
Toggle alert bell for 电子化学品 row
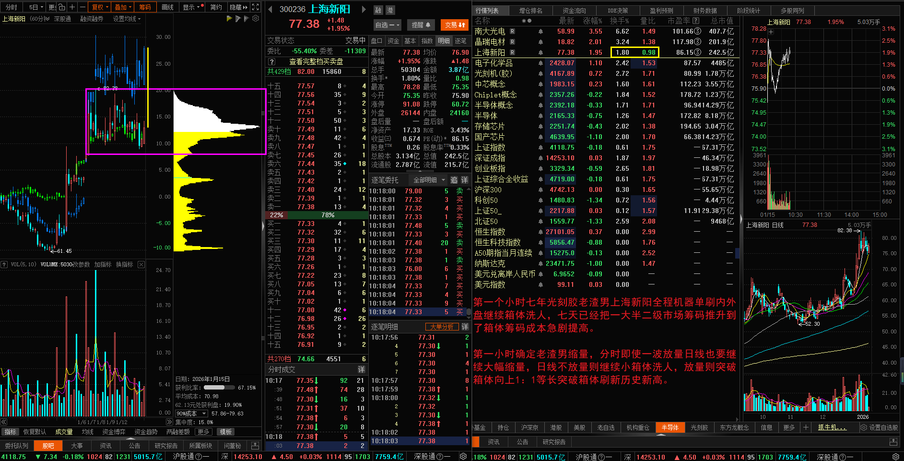point(540,63)
